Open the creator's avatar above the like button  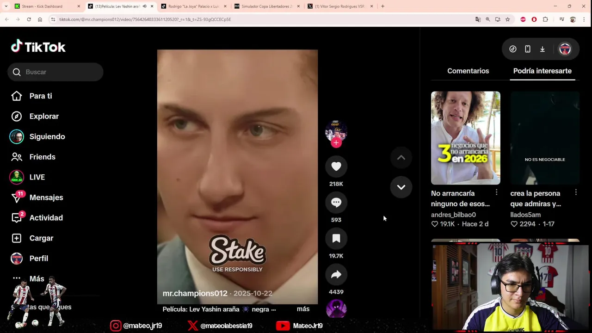pyautogui.click(x=336, y=131)
